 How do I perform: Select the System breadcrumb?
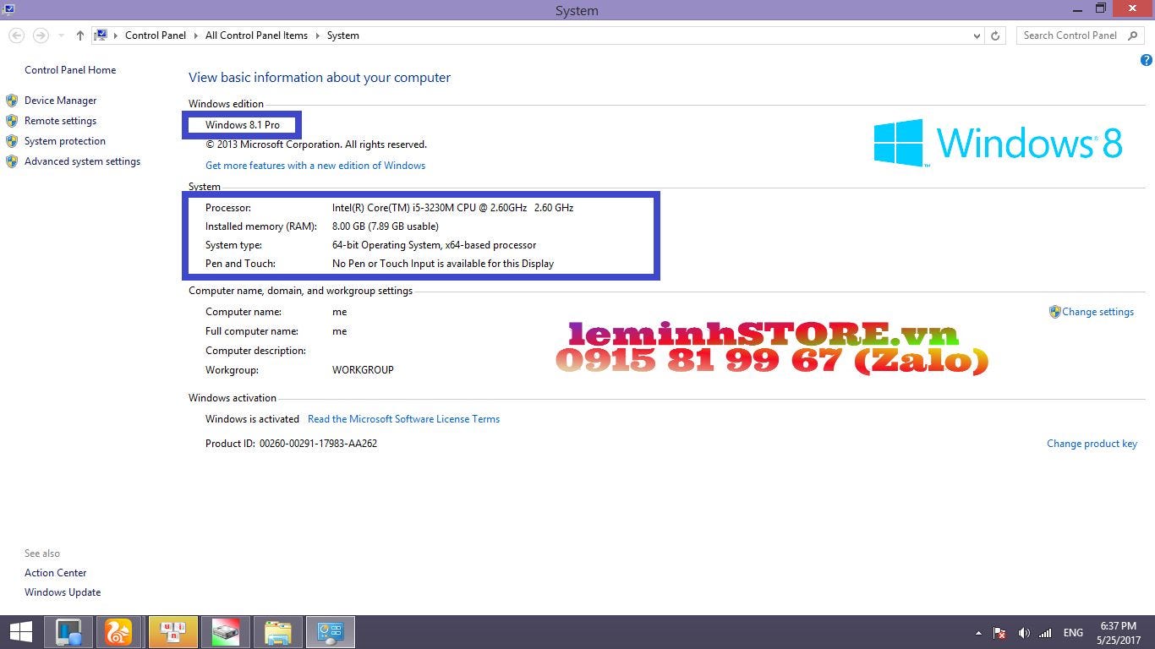point(342,35)
